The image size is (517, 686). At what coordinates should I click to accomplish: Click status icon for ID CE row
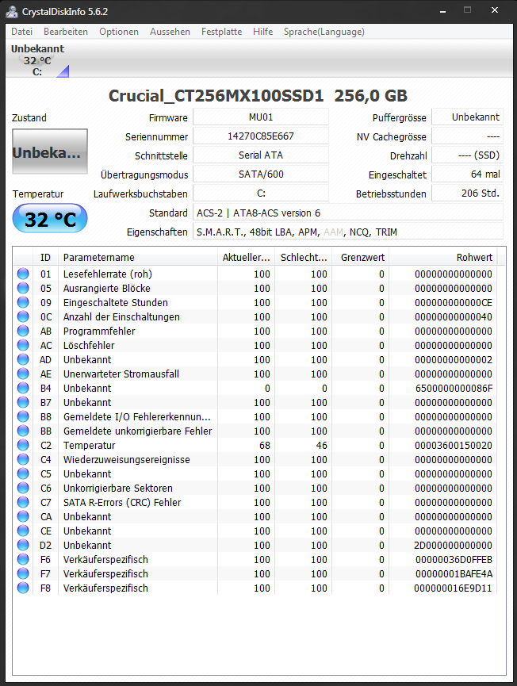point(23,531)
